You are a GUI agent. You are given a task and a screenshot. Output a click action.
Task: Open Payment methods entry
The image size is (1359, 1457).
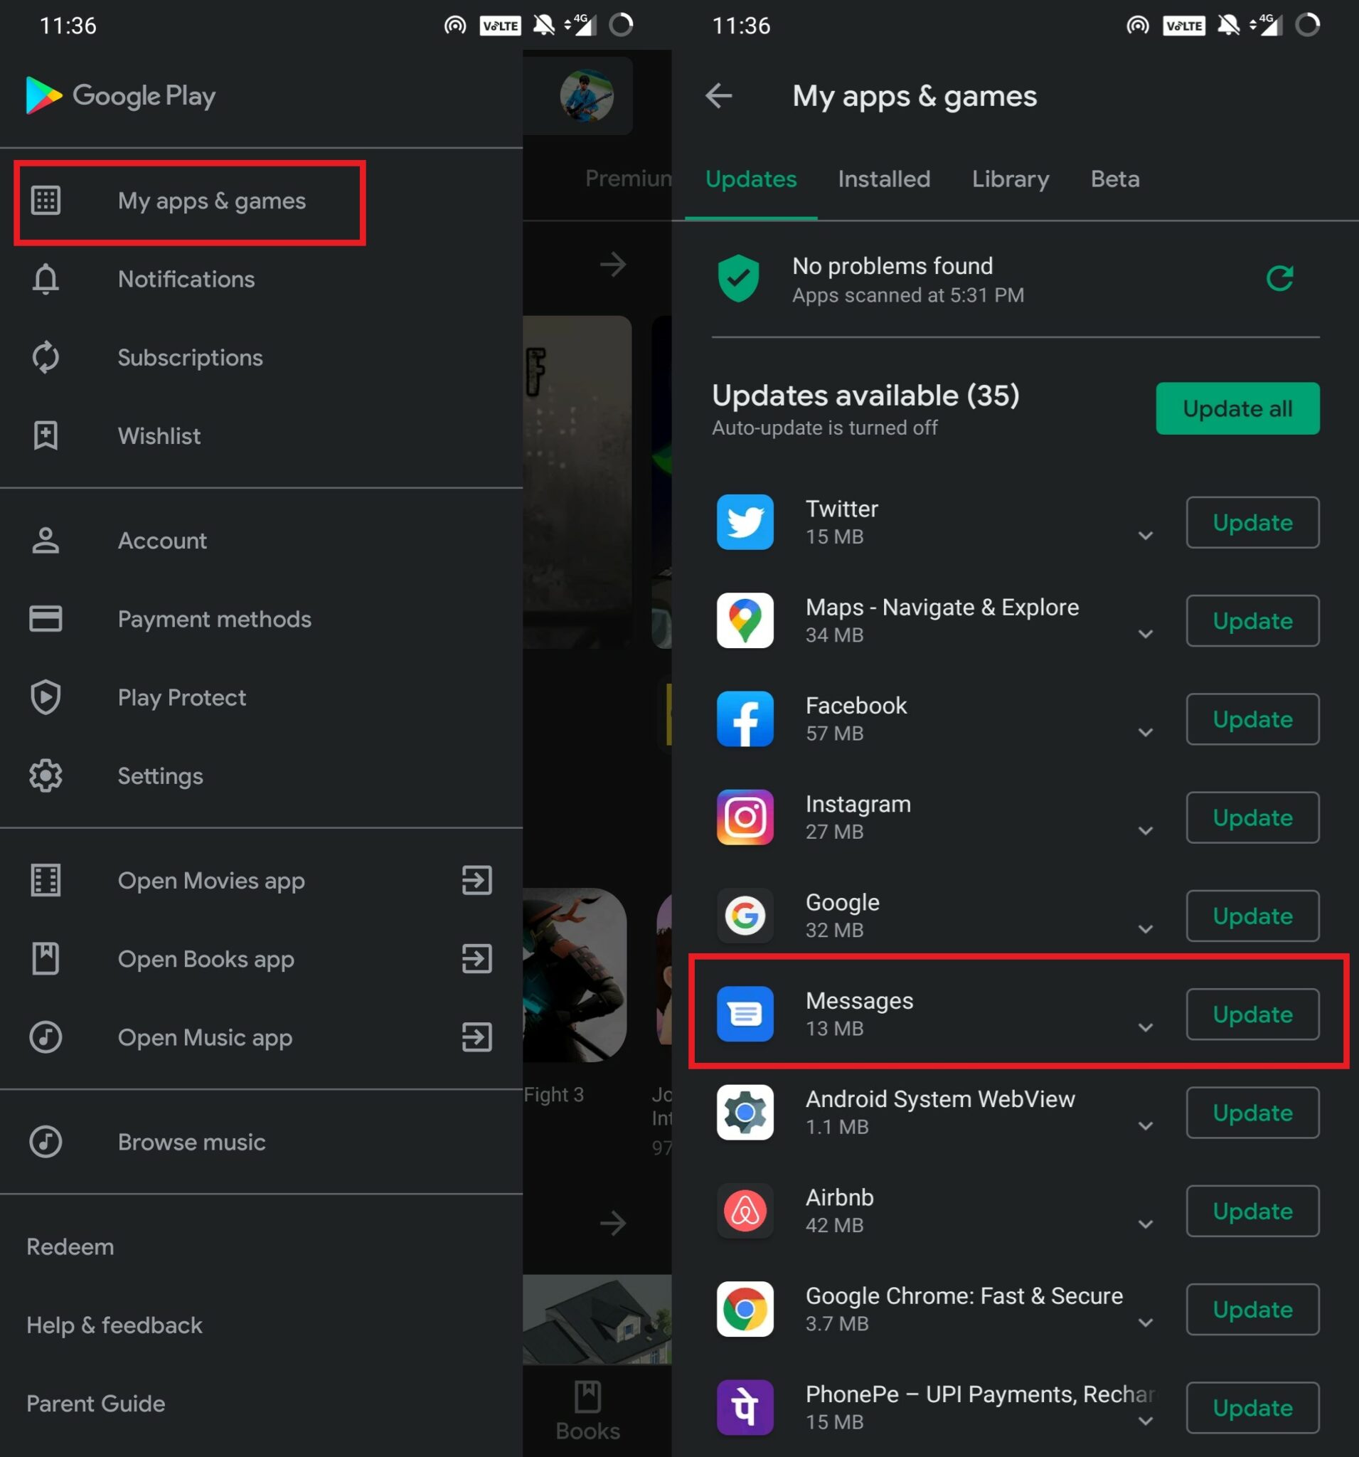point(261,620)
